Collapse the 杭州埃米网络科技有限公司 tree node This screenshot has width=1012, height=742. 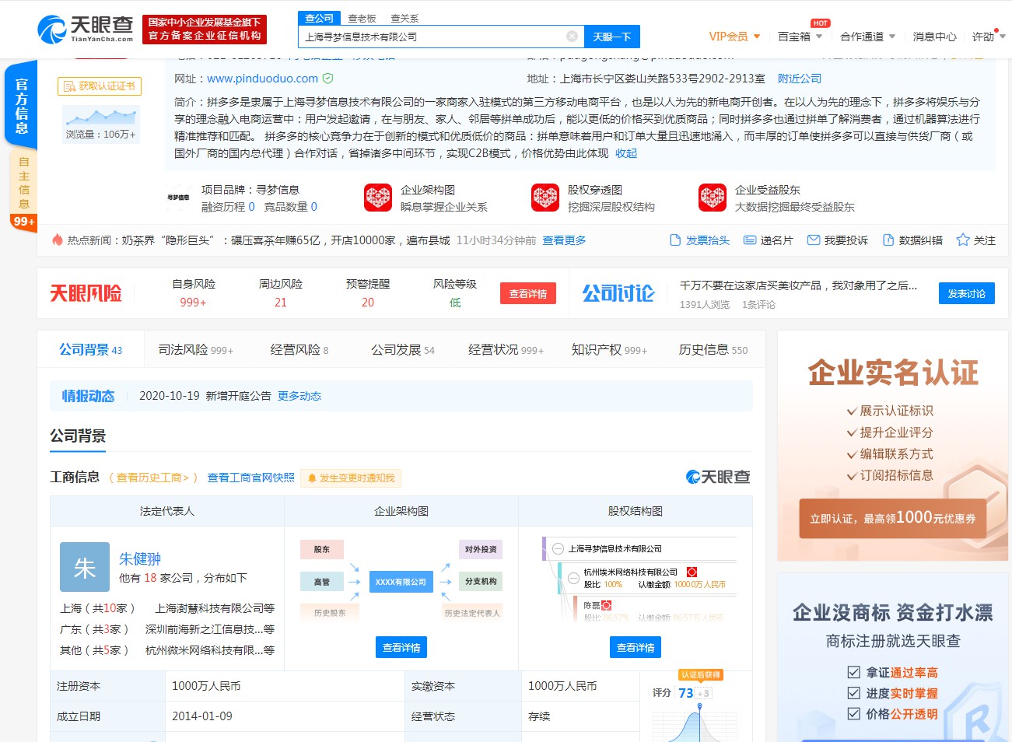pos(575,578)
